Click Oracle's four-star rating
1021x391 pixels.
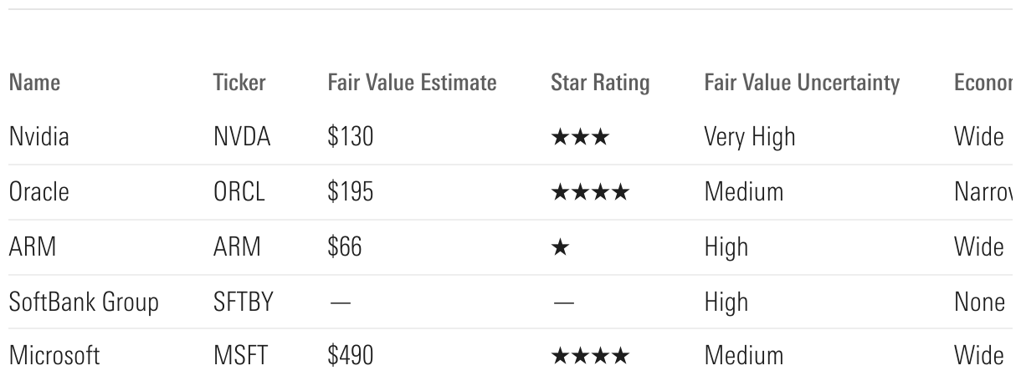point(590,193)
